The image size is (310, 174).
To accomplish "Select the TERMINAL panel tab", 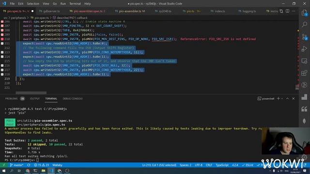I will 51,99.
